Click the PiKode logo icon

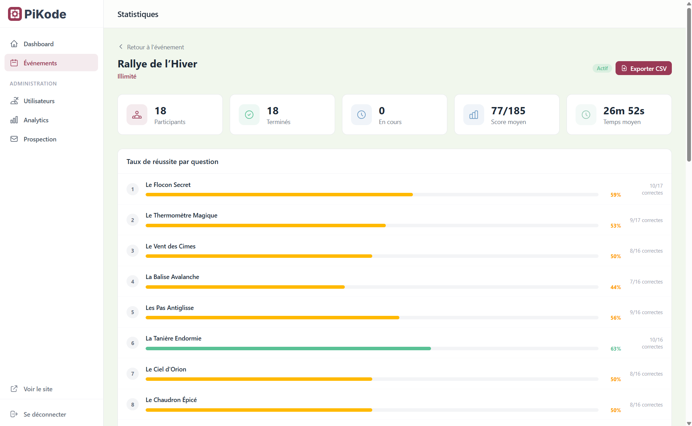[x=15, y=14]
